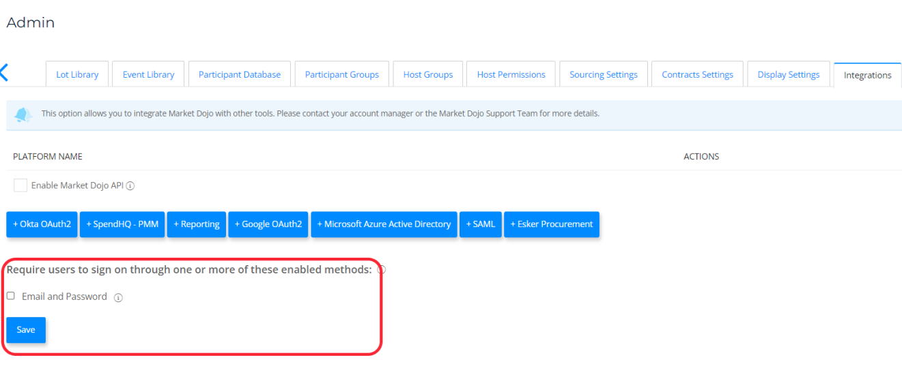The image size is (902, 377).
Task: Click the bell notification icon in banner
Action: pos(23,114)
